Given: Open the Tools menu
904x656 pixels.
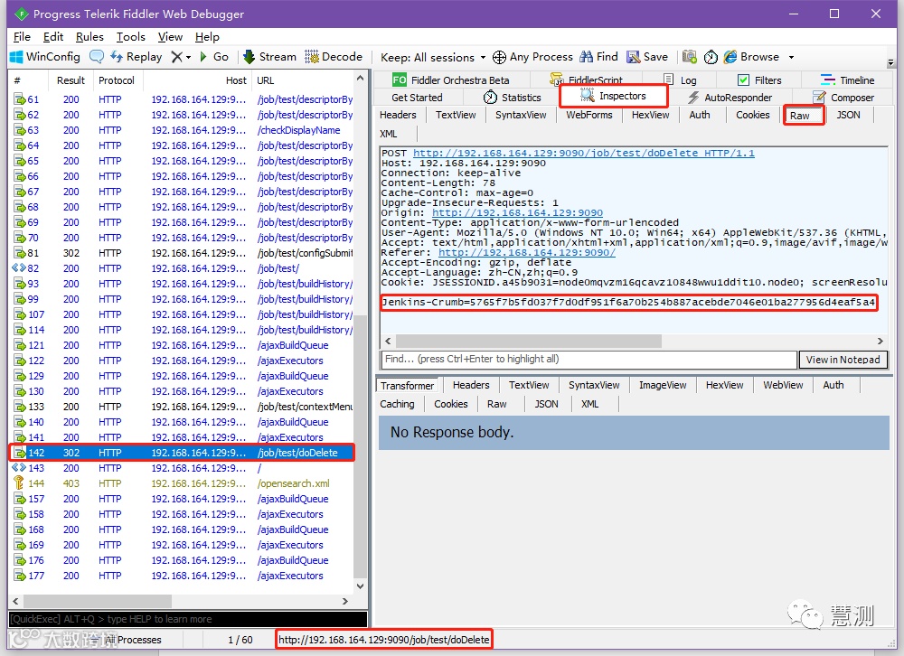Looking at the screenshot, I should click(131, 37).
